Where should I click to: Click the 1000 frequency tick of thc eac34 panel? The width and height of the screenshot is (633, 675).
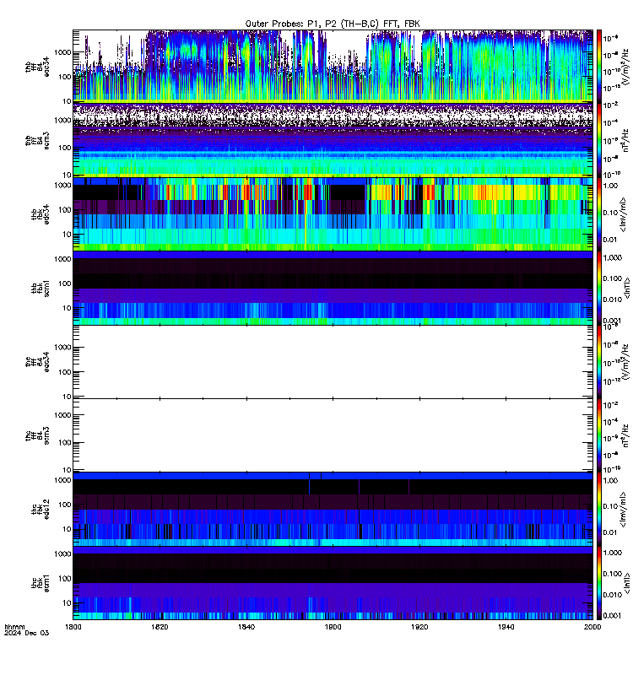(62, 348)
